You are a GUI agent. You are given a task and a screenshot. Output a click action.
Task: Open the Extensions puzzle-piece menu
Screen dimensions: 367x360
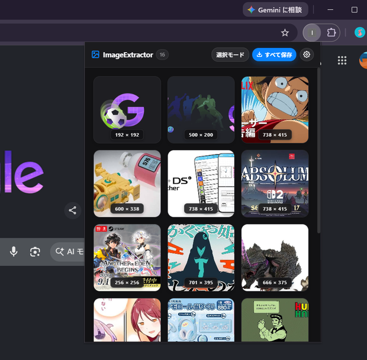tap(331, 33)
